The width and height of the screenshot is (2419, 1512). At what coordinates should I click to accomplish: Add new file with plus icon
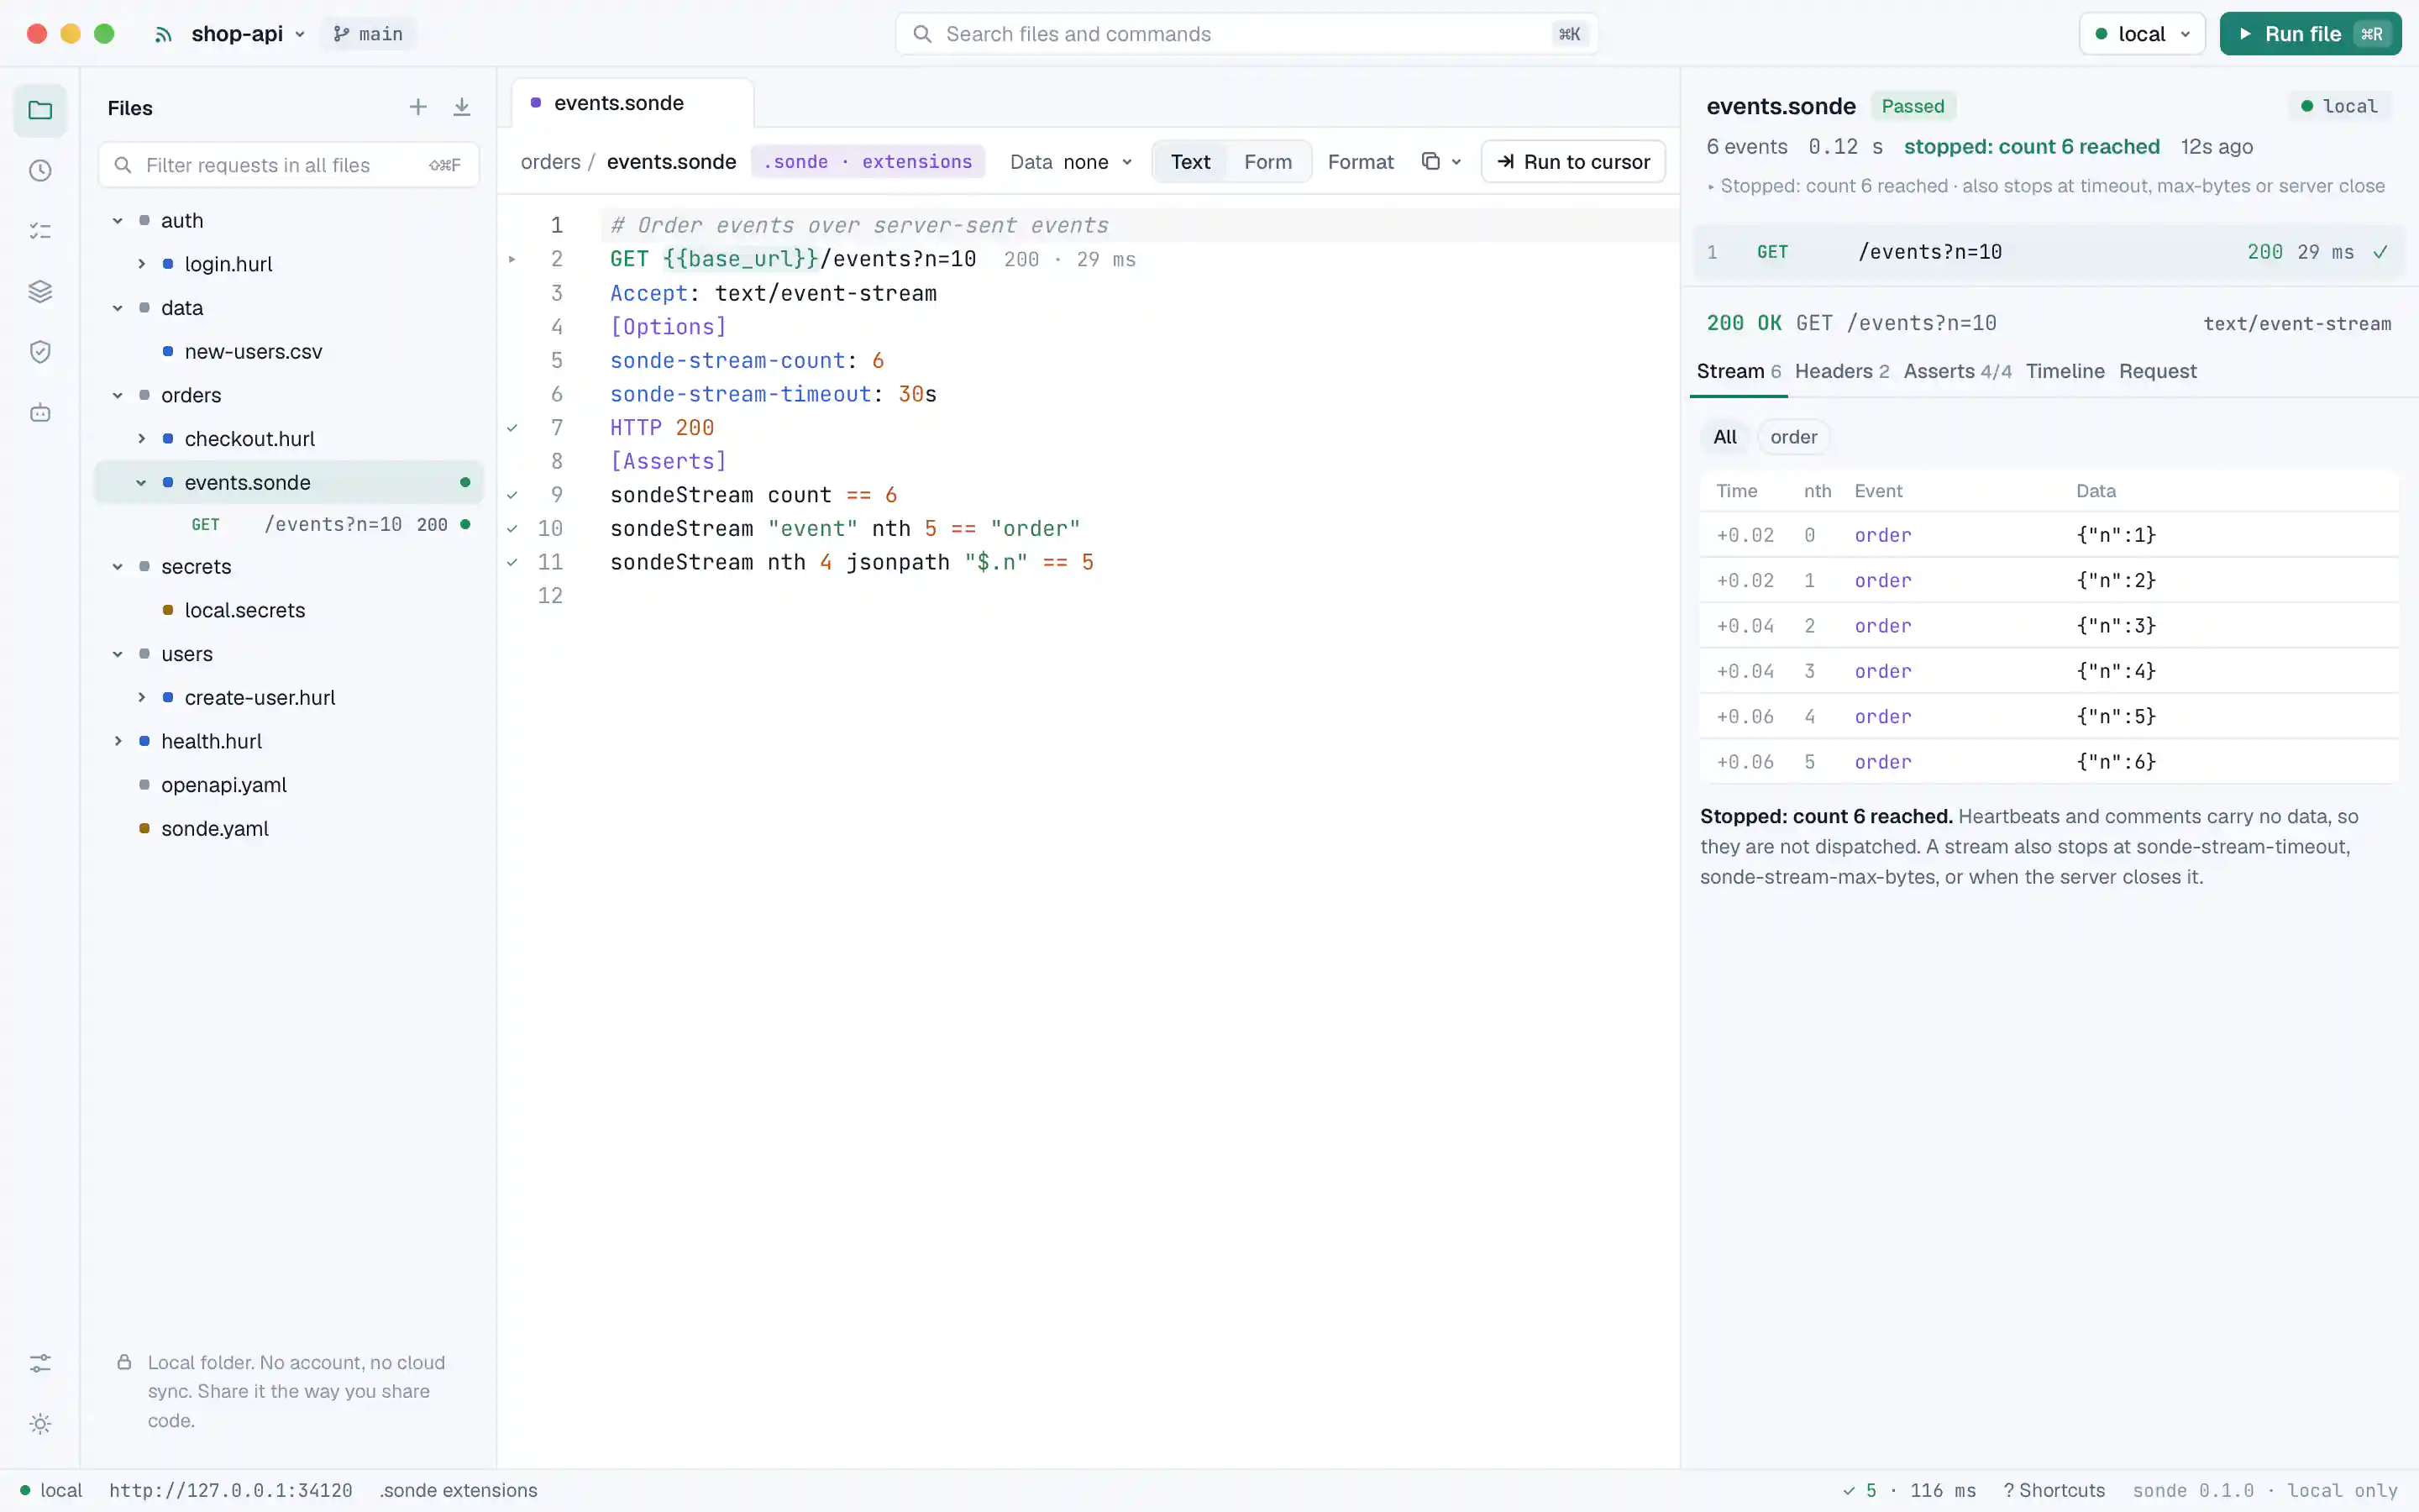pos(417,107)
